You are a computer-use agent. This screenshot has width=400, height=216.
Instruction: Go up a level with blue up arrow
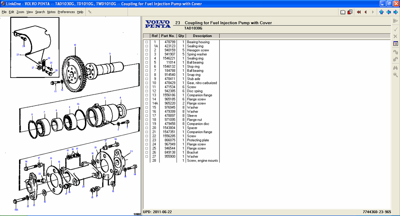[x=381, y=12]
